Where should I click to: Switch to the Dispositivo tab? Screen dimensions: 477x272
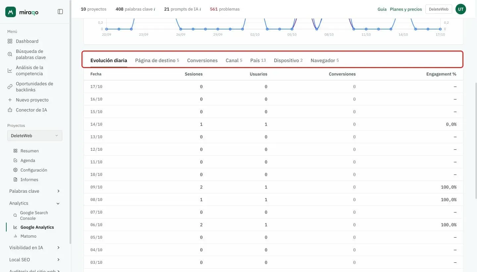288,60
